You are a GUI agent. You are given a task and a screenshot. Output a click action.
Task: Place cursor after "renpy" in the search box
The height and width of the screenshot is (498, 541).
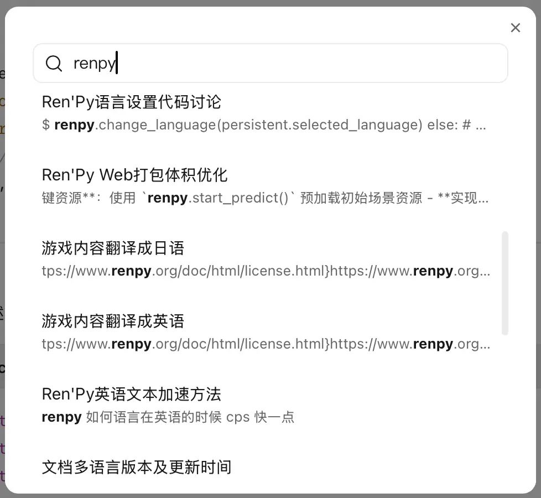coord(117,64)
